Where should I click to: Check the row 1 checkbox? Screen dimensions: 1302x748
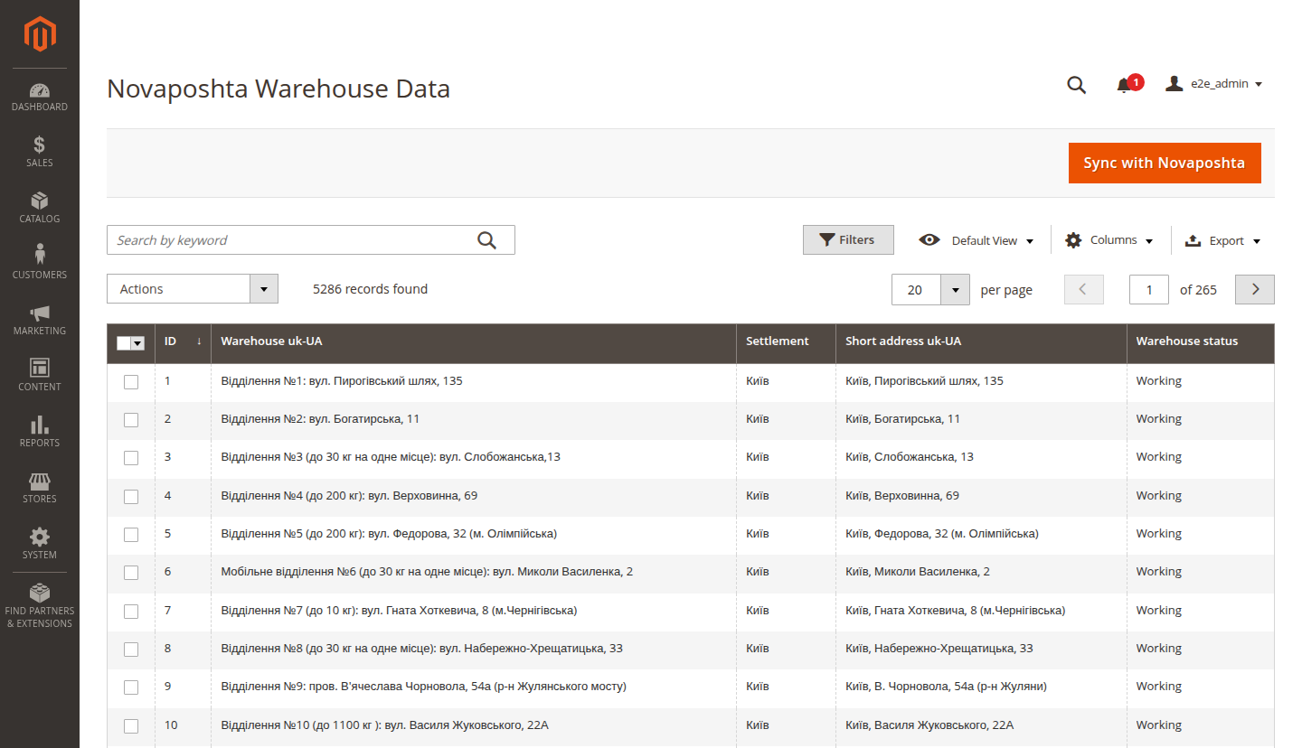click(x=131, y=381)
